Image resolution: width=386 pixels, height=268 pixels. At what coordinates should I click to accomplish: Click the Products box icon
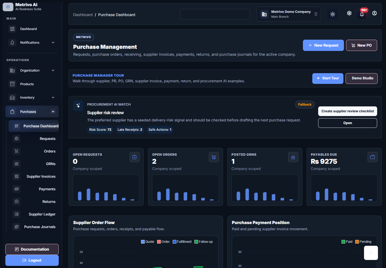click(x=12, y=84)
